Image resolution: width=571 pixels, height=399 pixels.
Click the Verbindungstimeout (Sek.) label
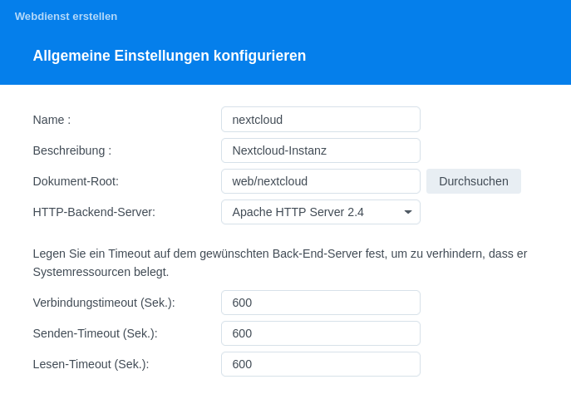tap(104, 303)
